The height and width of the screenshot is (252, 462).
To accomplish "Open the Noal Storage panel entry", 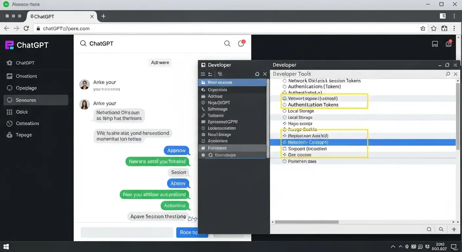I will point(220,134).
